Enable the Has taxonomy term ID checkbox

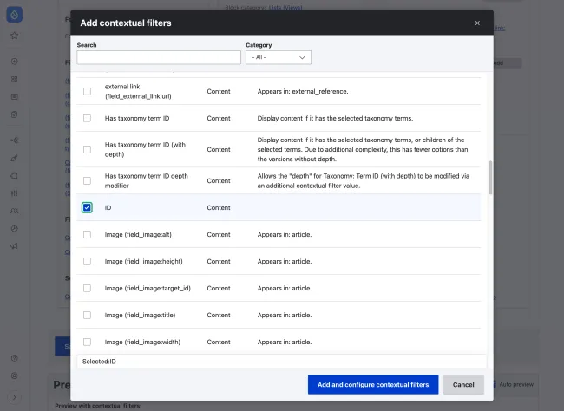(x=87, y=118)
